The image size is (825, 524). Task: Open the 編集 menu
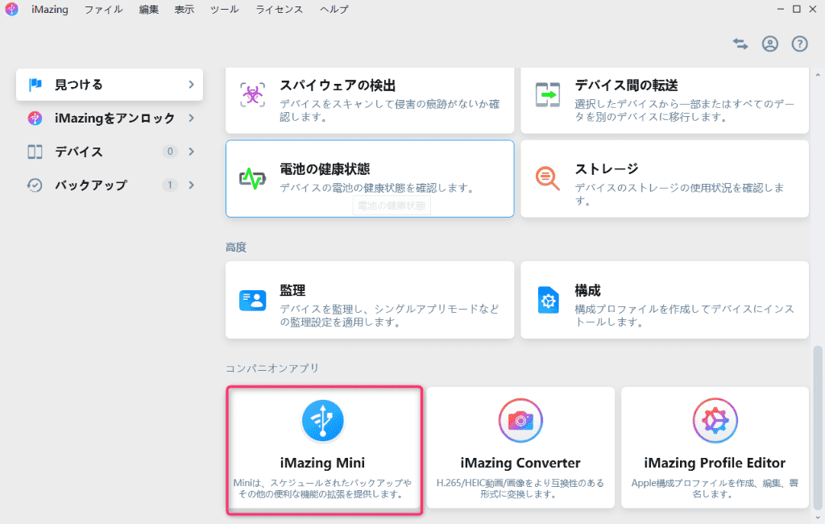(149, 10)
